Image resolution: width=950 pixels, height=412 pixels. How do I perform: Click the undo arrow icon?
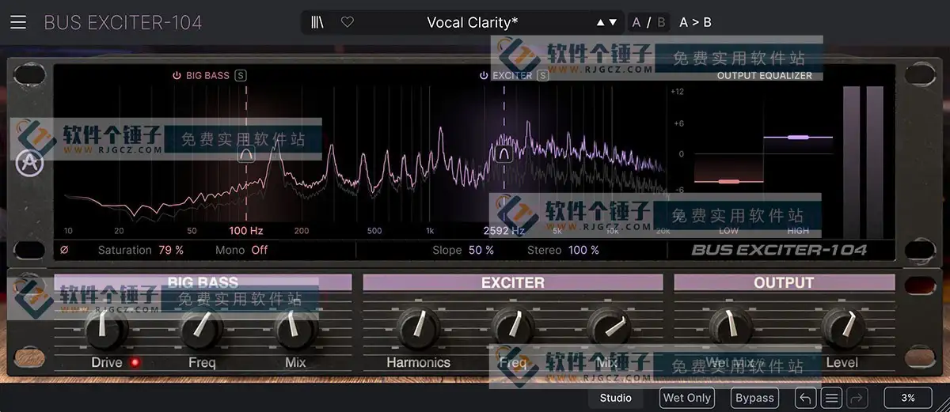pyautogui.click(x=805, y=398)
